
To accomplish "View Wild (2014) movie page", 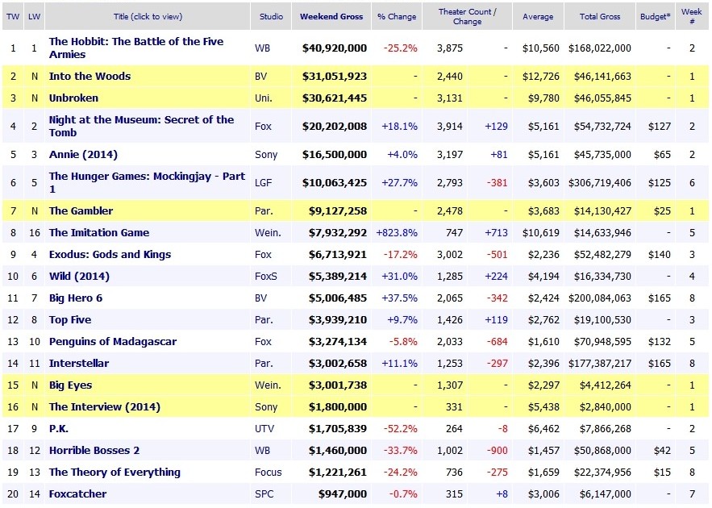I will [x=79, y=276].
